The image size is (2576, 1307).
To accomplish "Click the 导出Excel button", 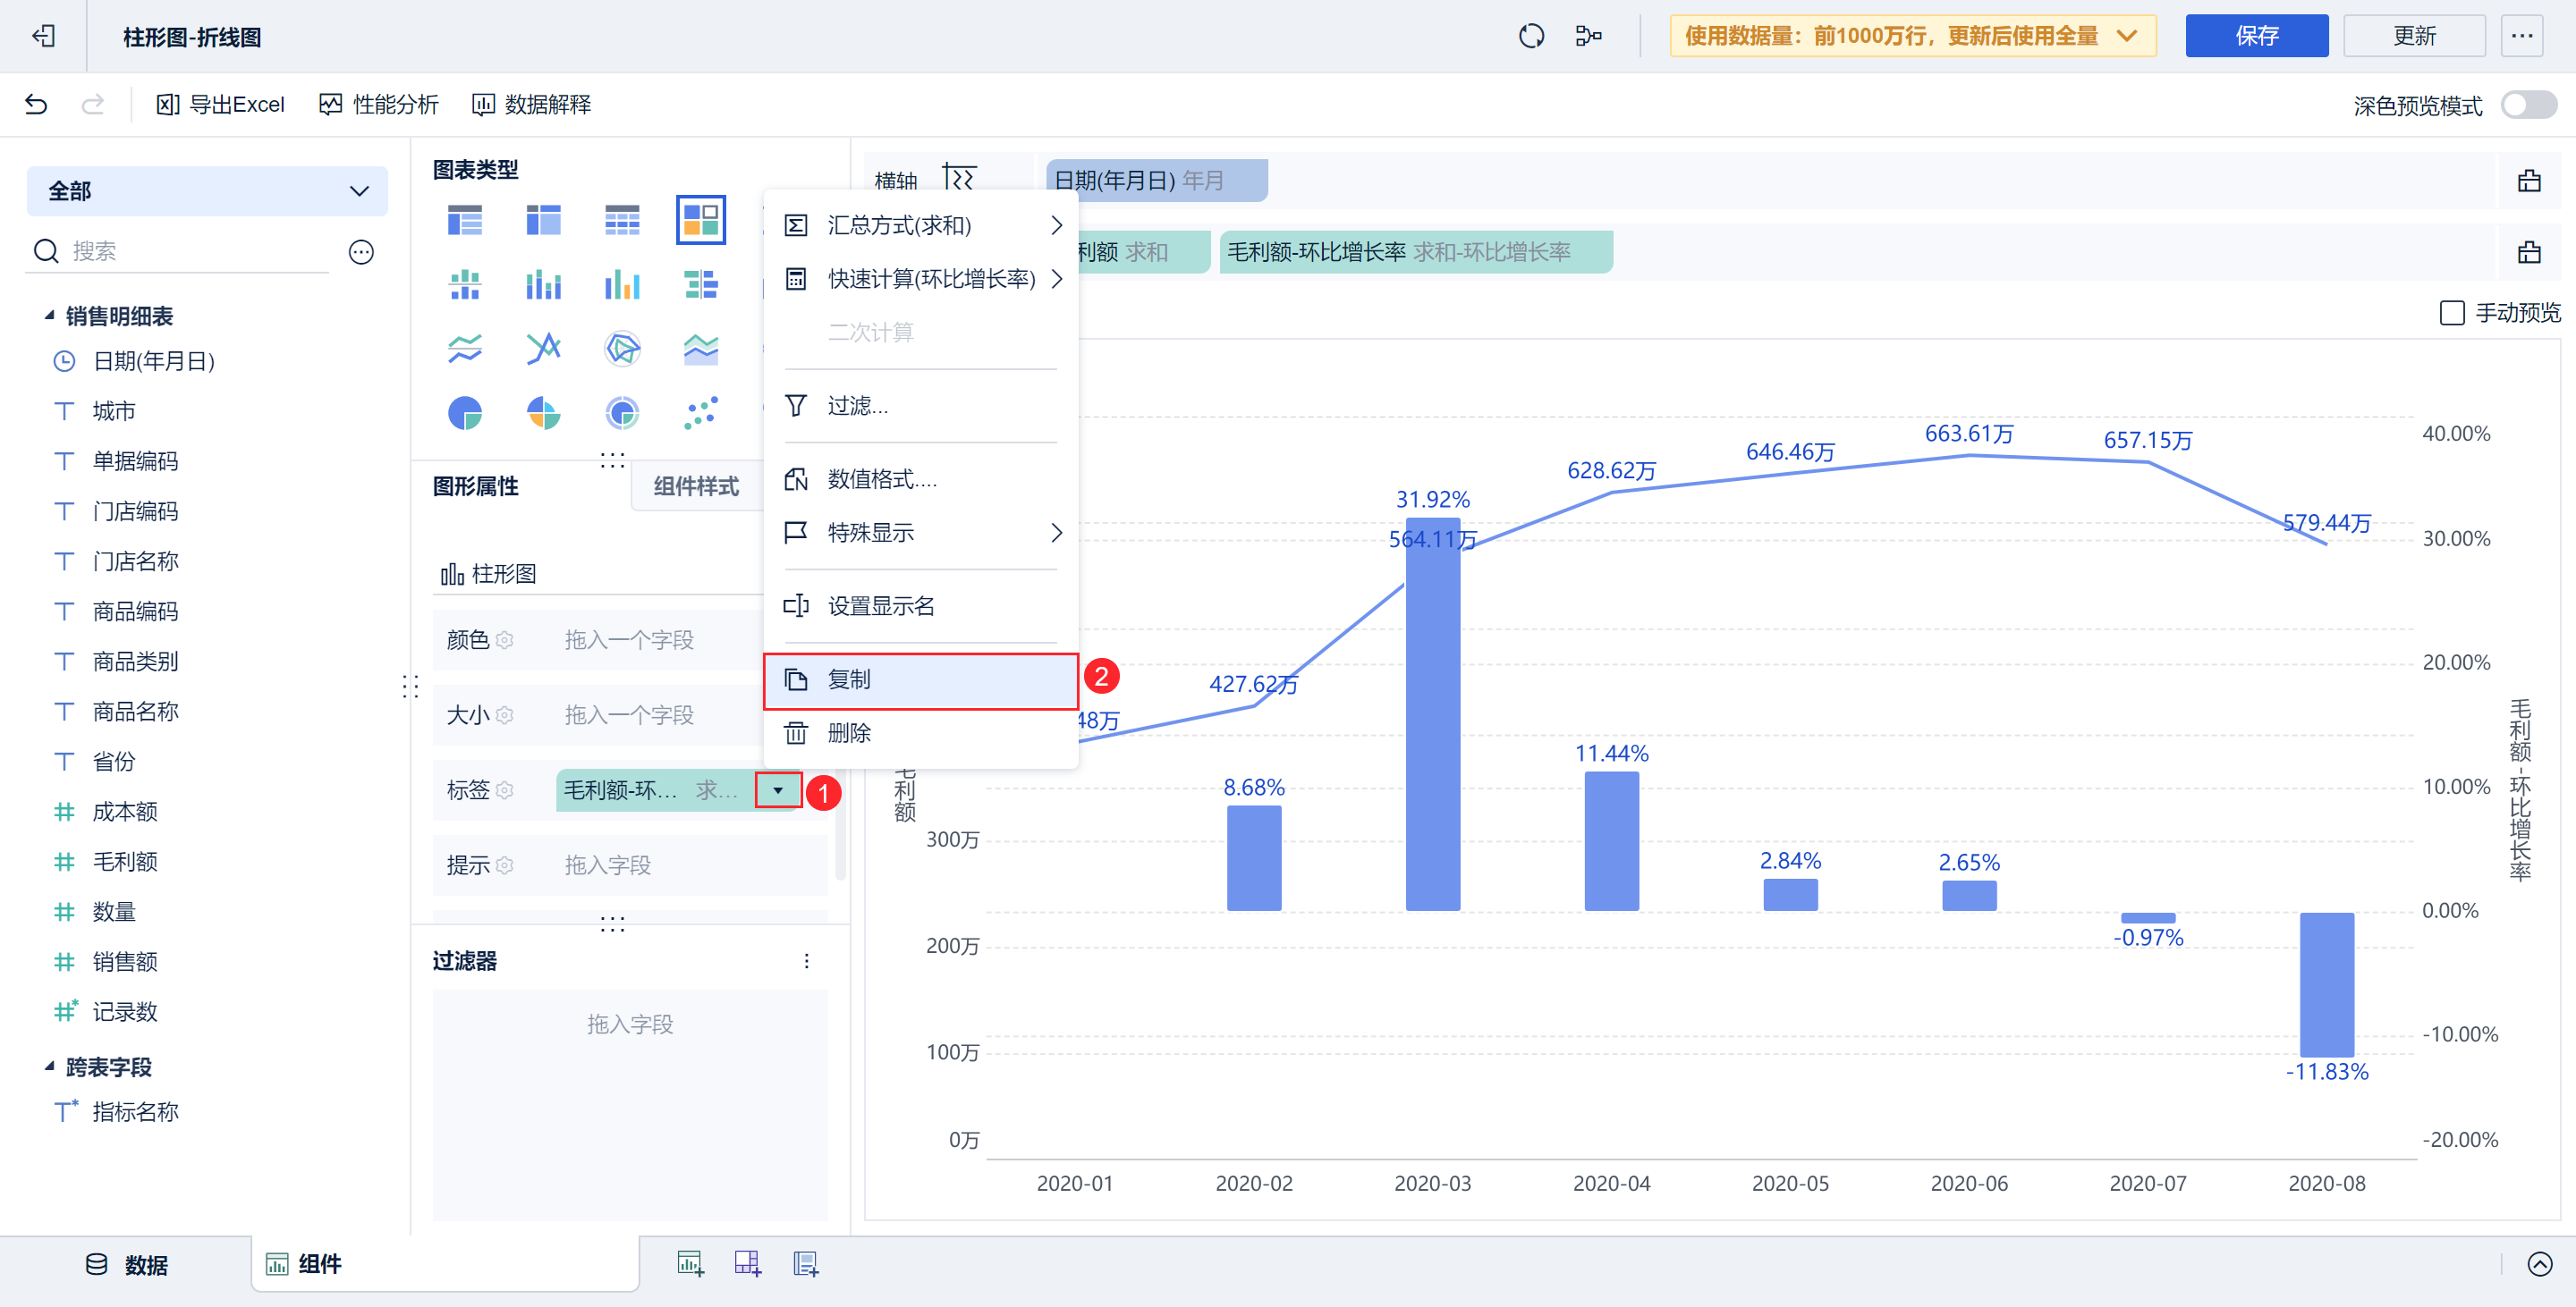I will [x=221, y=104].
